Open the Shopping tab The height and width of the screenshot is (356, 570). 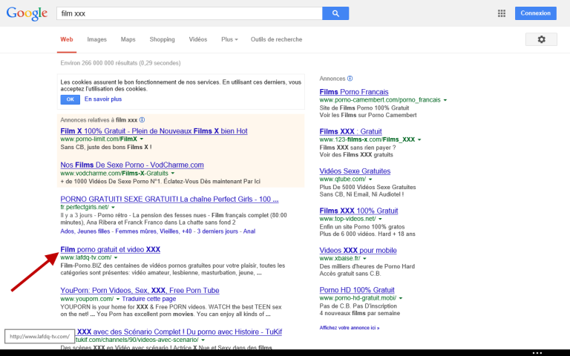[162, 39]
